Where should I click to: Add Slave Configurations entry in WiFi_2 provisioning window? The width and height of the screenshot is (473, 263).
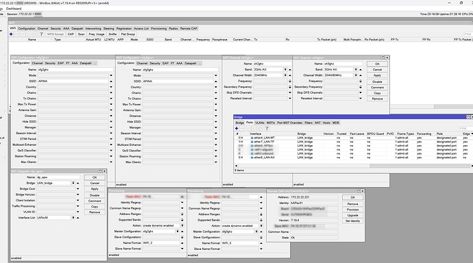(182, 237)
